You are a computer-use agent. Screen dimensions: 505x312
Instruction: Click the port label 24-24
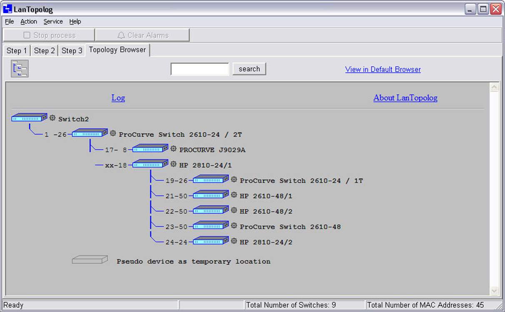[177, 243]
